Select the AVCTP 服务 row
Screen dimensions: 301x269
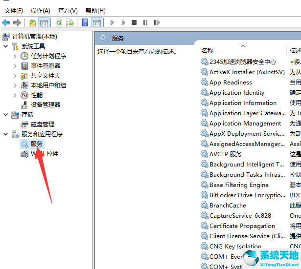(226, 154)
